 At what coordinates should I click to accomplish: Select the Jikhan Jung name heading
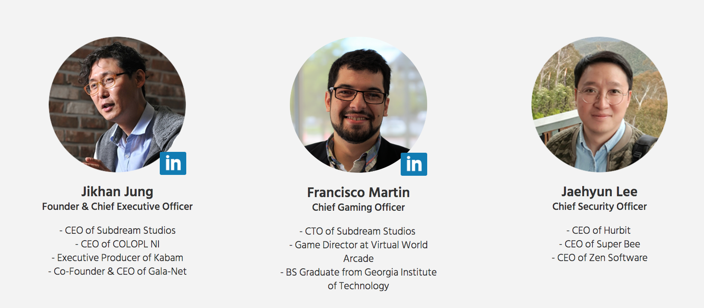[117, 192]
